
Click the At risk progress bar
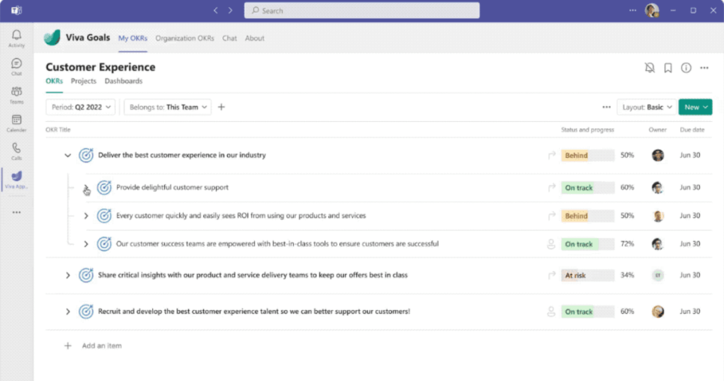[x=587, y=275]
